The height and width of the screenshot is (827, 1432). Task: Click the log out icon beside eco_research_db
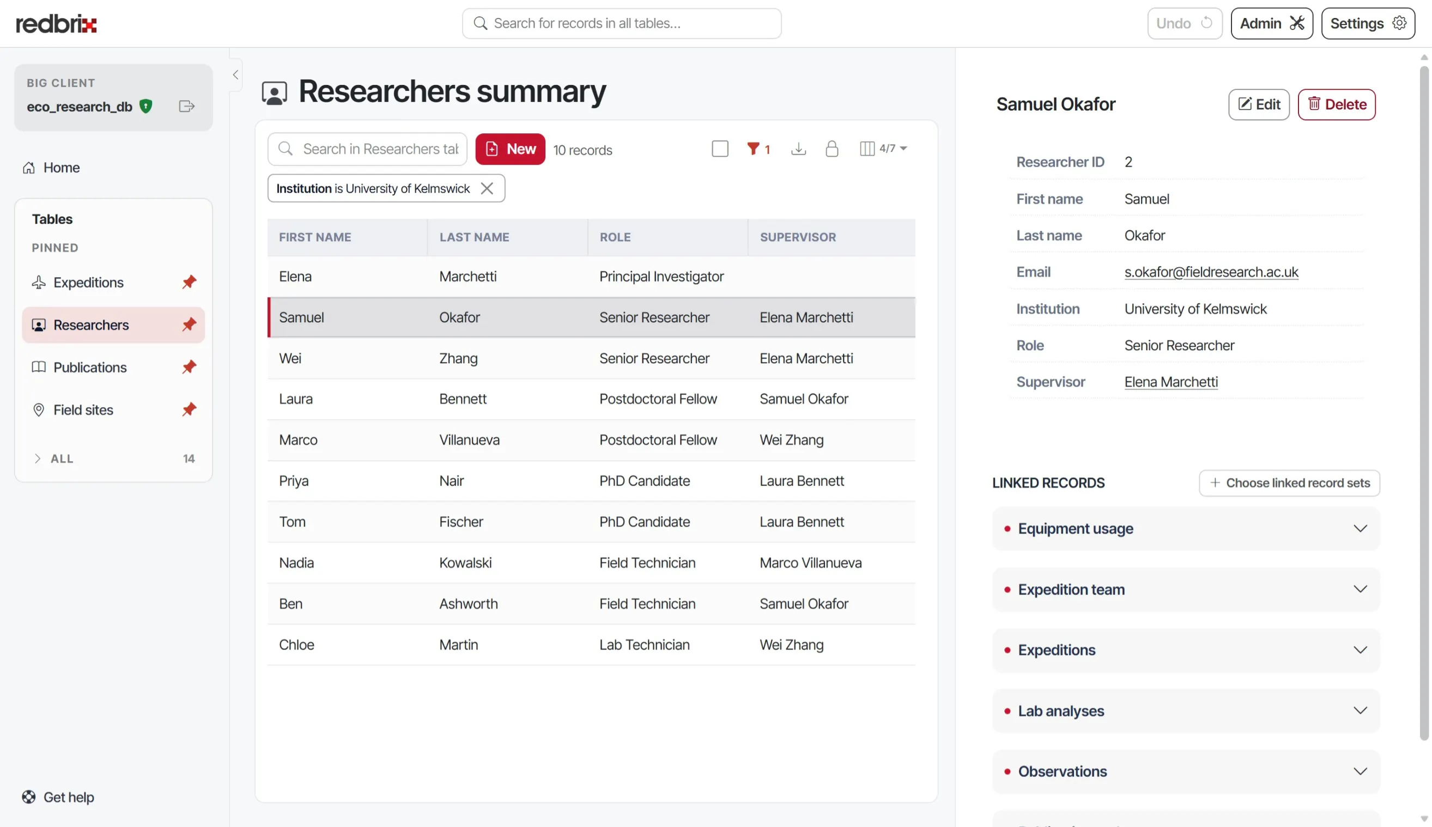point(186,106)
